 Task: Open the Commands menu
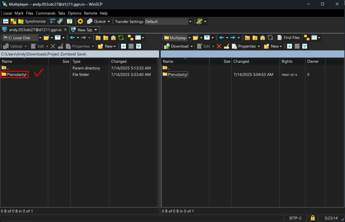[x=45, y=13]
